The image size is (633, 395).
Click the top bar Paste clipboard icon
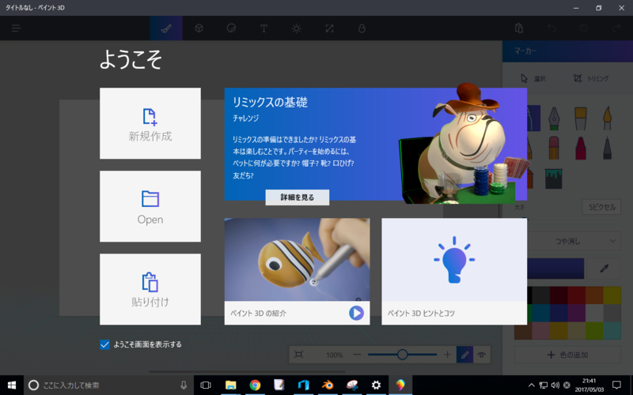pos(519,28)
